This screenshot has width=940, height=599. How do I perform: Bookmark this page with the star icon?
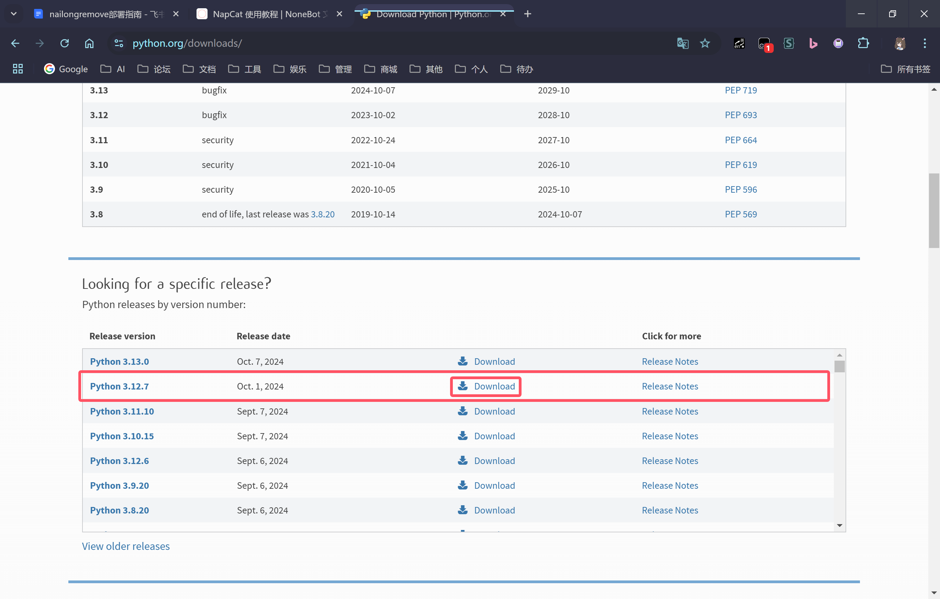(x=705, y=43)
